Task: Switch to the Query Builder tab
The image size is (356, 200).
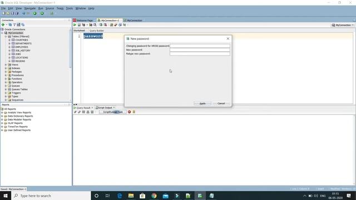Action: point(96,31)
